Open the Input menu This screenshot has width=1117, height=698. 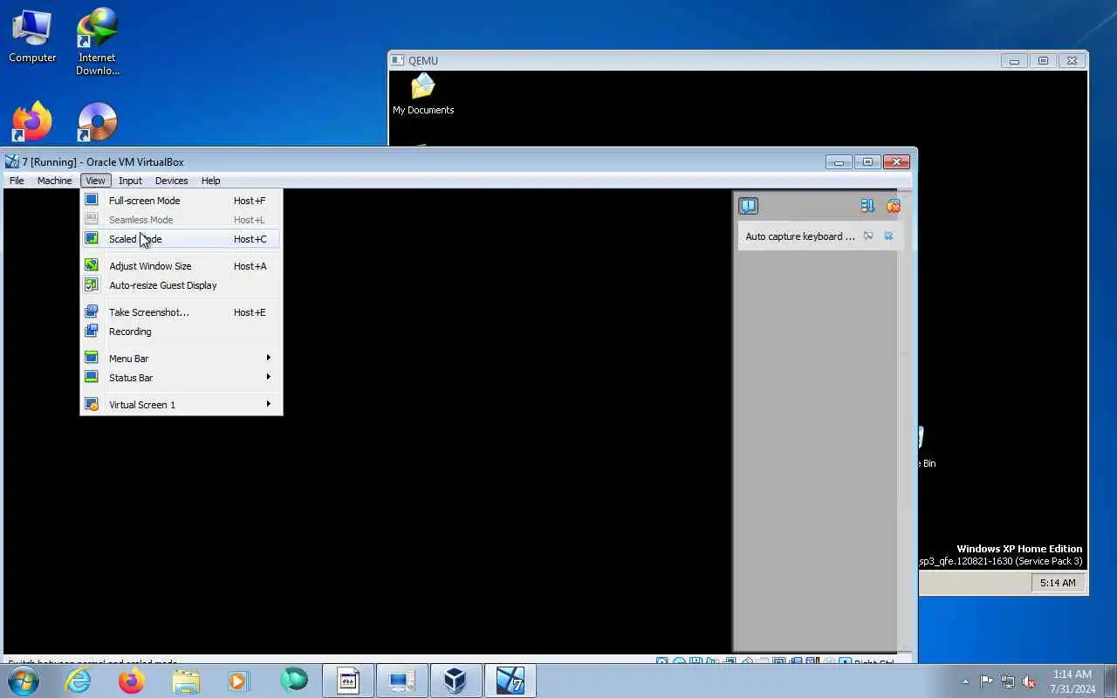coord(130,181)
